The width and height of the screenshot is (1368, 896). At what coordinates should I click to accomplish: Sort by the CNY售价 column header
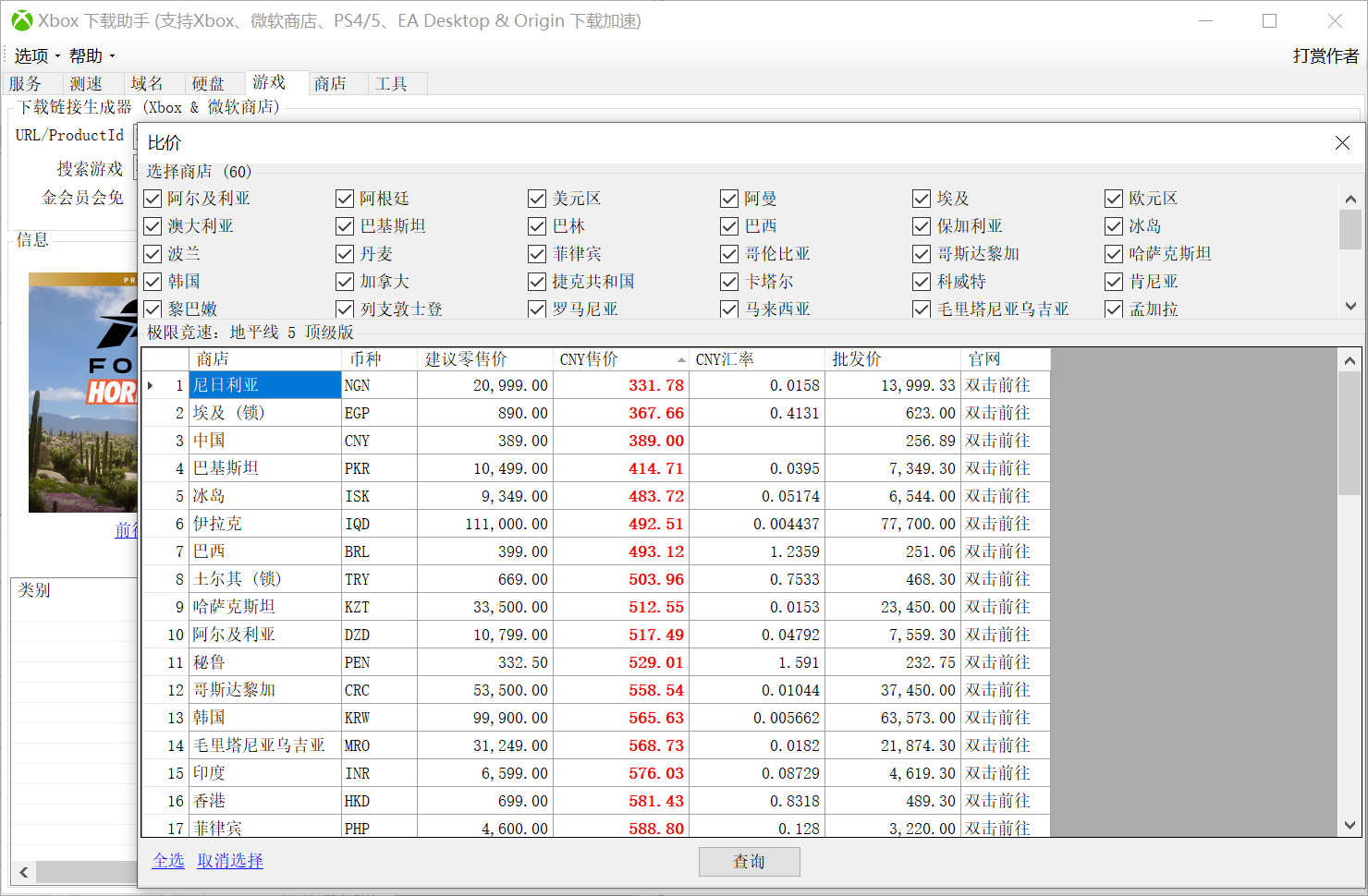pos(621,359)
